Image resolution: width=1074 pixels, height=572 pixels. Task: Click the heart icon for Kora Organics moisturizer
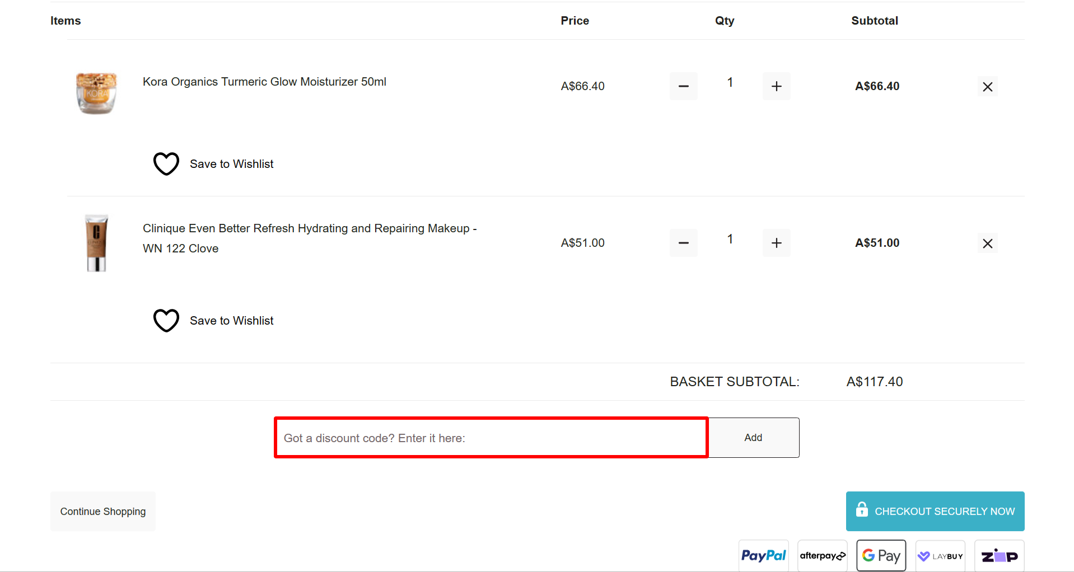[166, 163]
